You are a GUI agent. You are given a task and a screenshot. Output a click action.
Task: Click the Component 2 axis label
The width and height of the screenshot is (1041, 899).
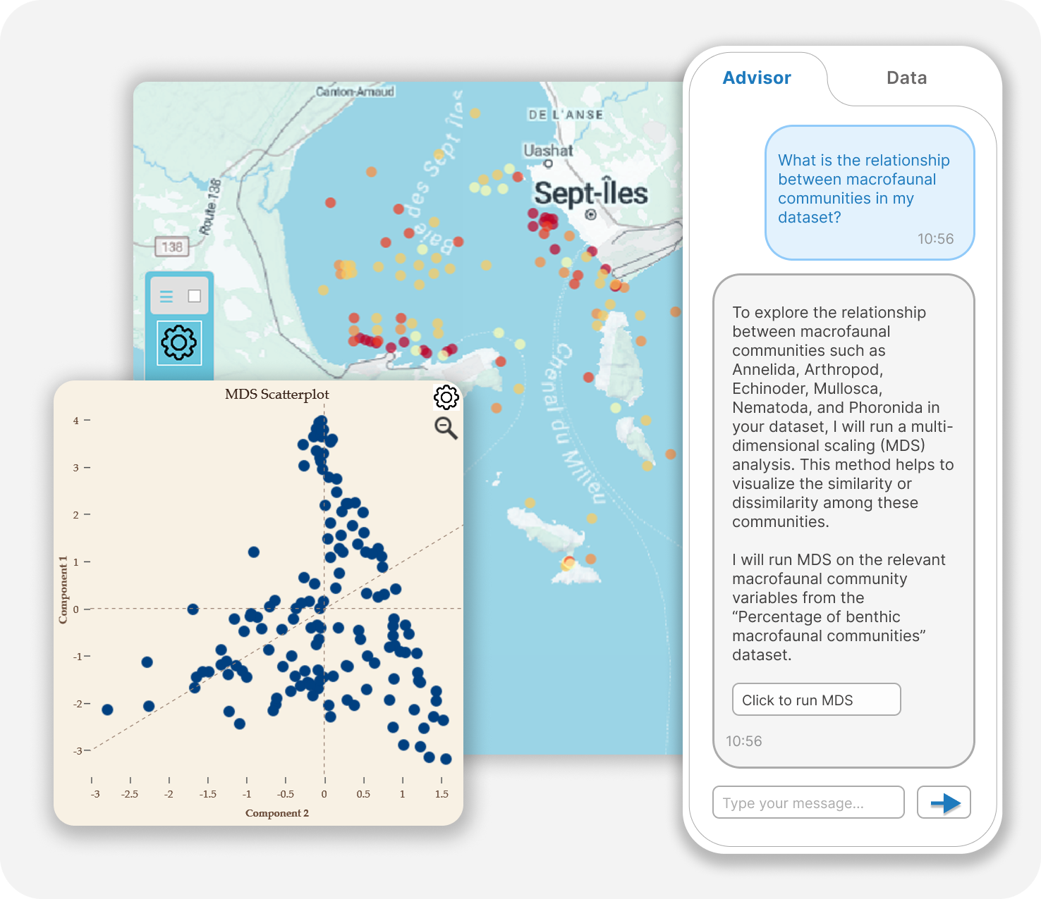(277, 813)
